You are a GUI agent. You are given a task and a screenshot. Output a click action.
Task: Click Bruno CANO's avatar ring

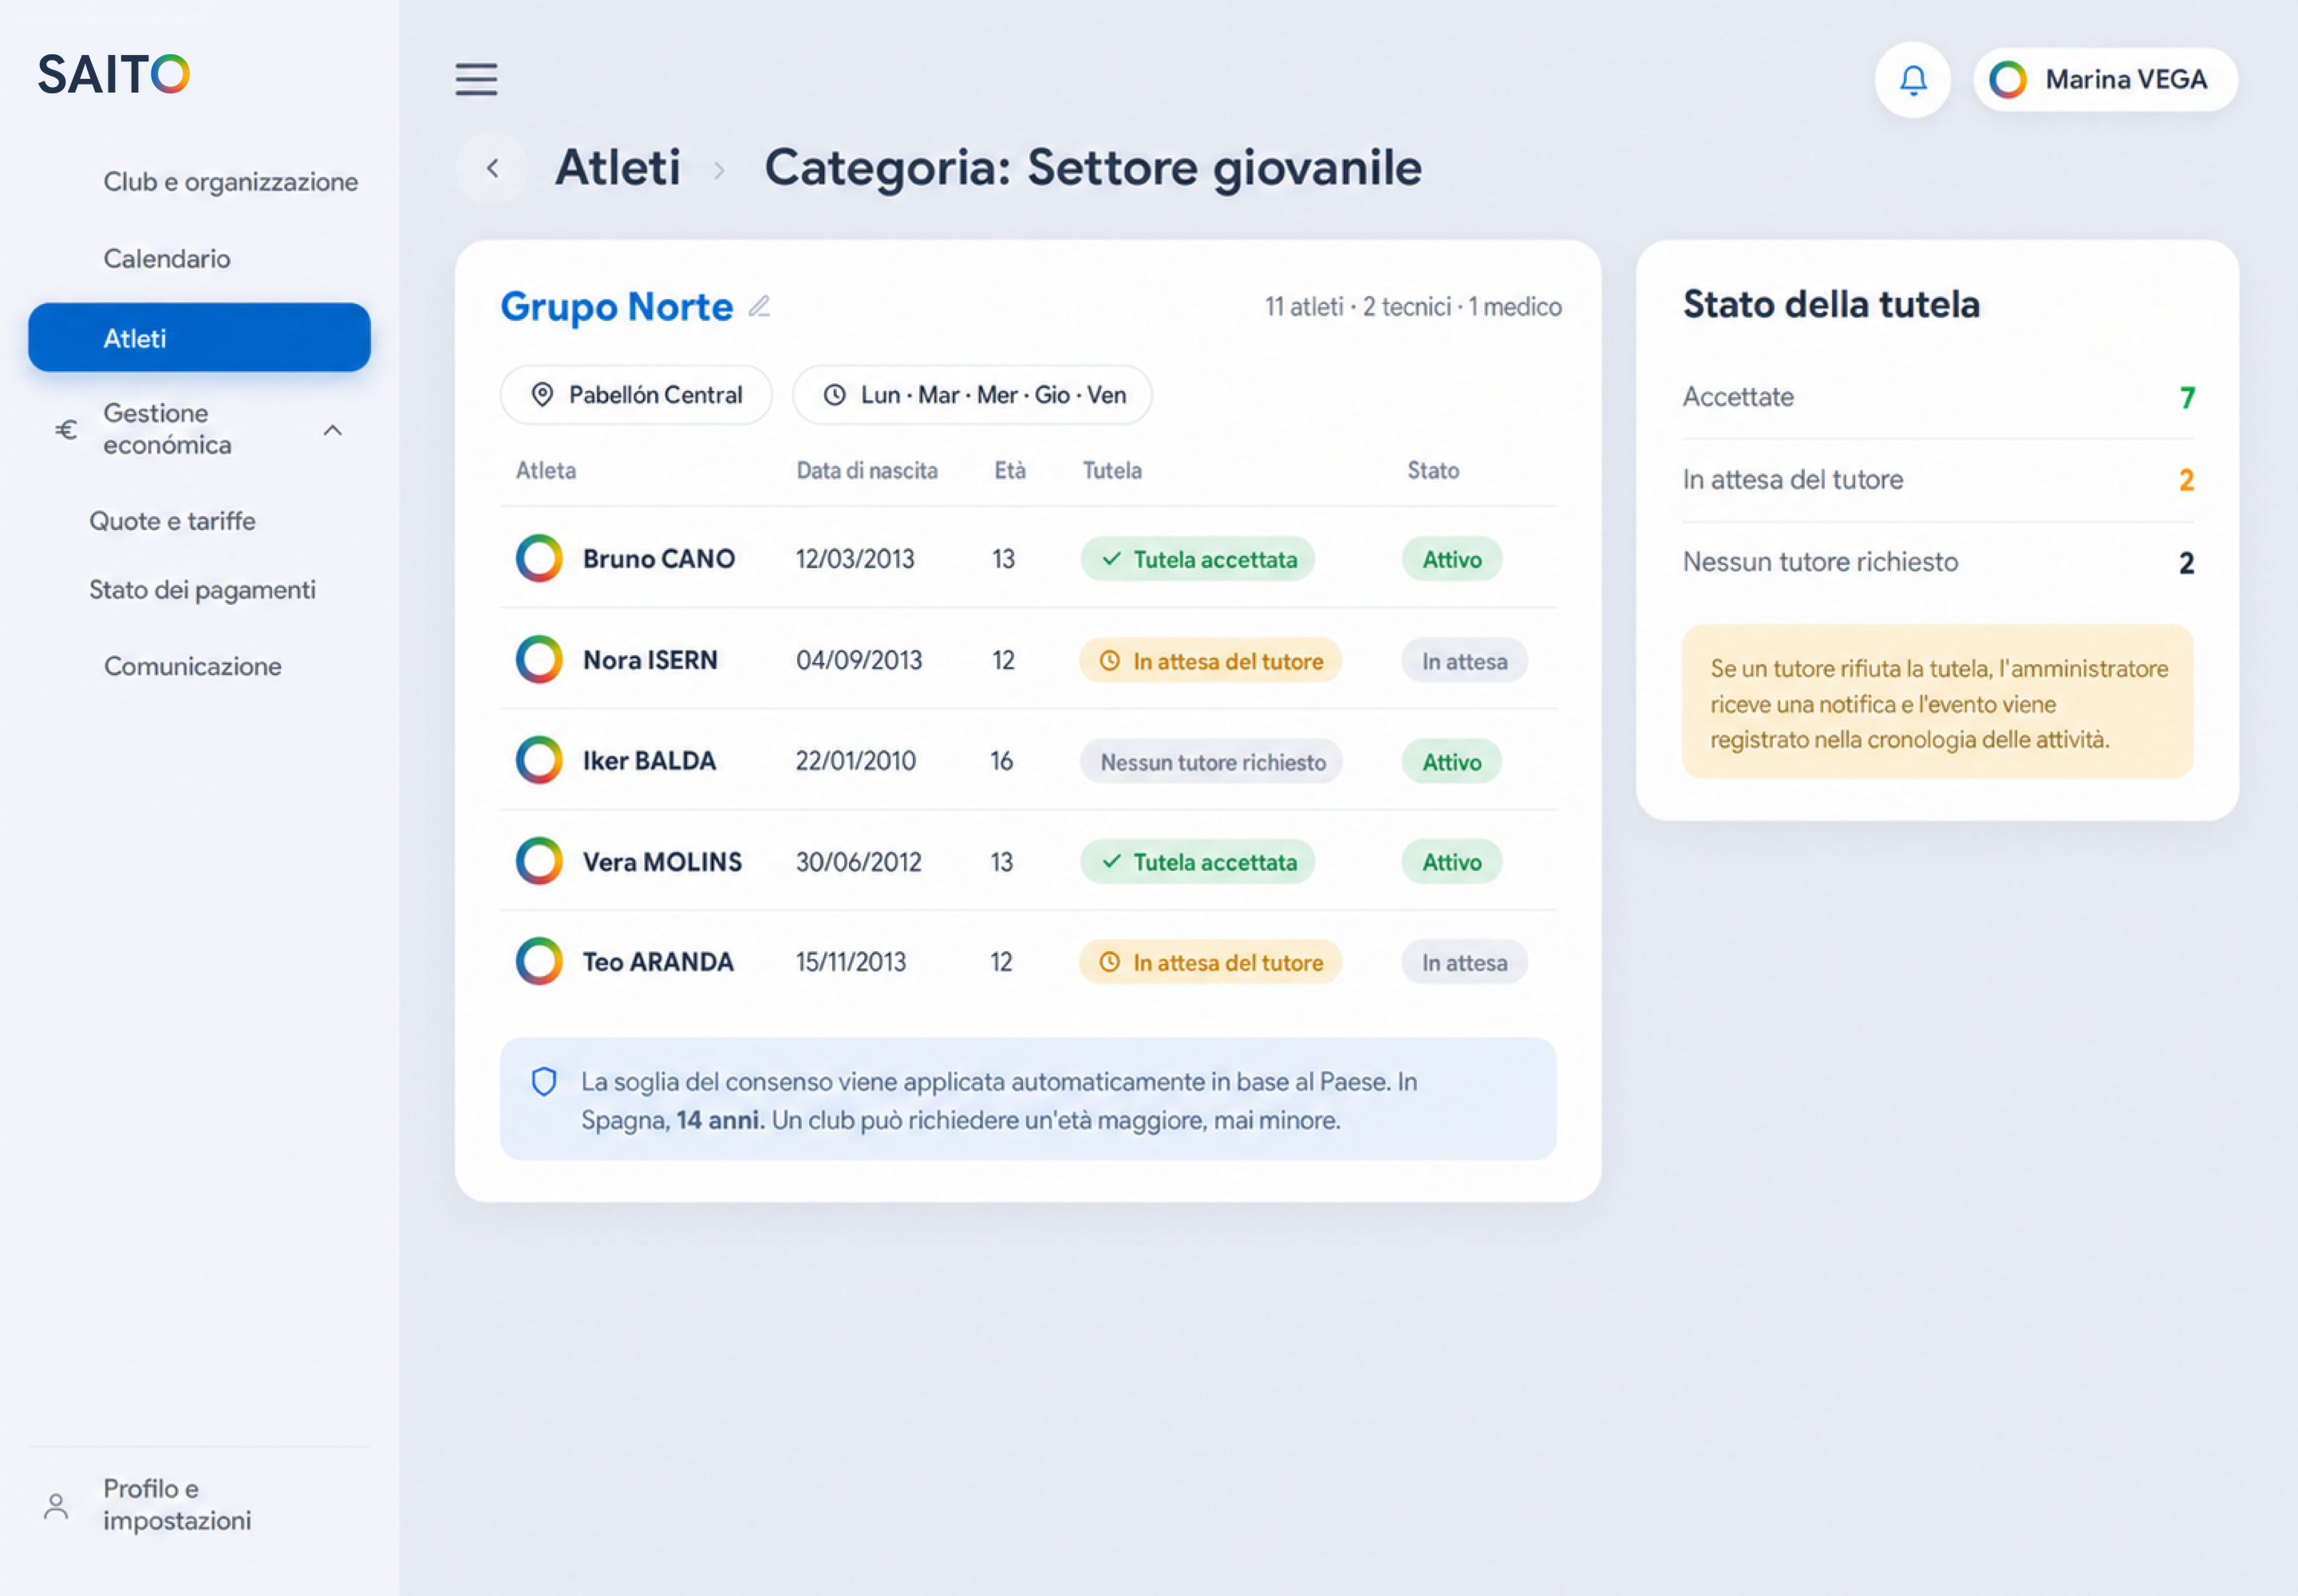pos(539,558)
